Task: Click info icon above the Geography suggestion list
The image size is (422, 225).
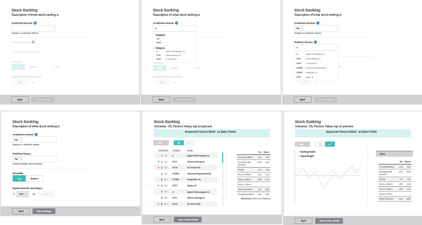Action: point(176,23)
